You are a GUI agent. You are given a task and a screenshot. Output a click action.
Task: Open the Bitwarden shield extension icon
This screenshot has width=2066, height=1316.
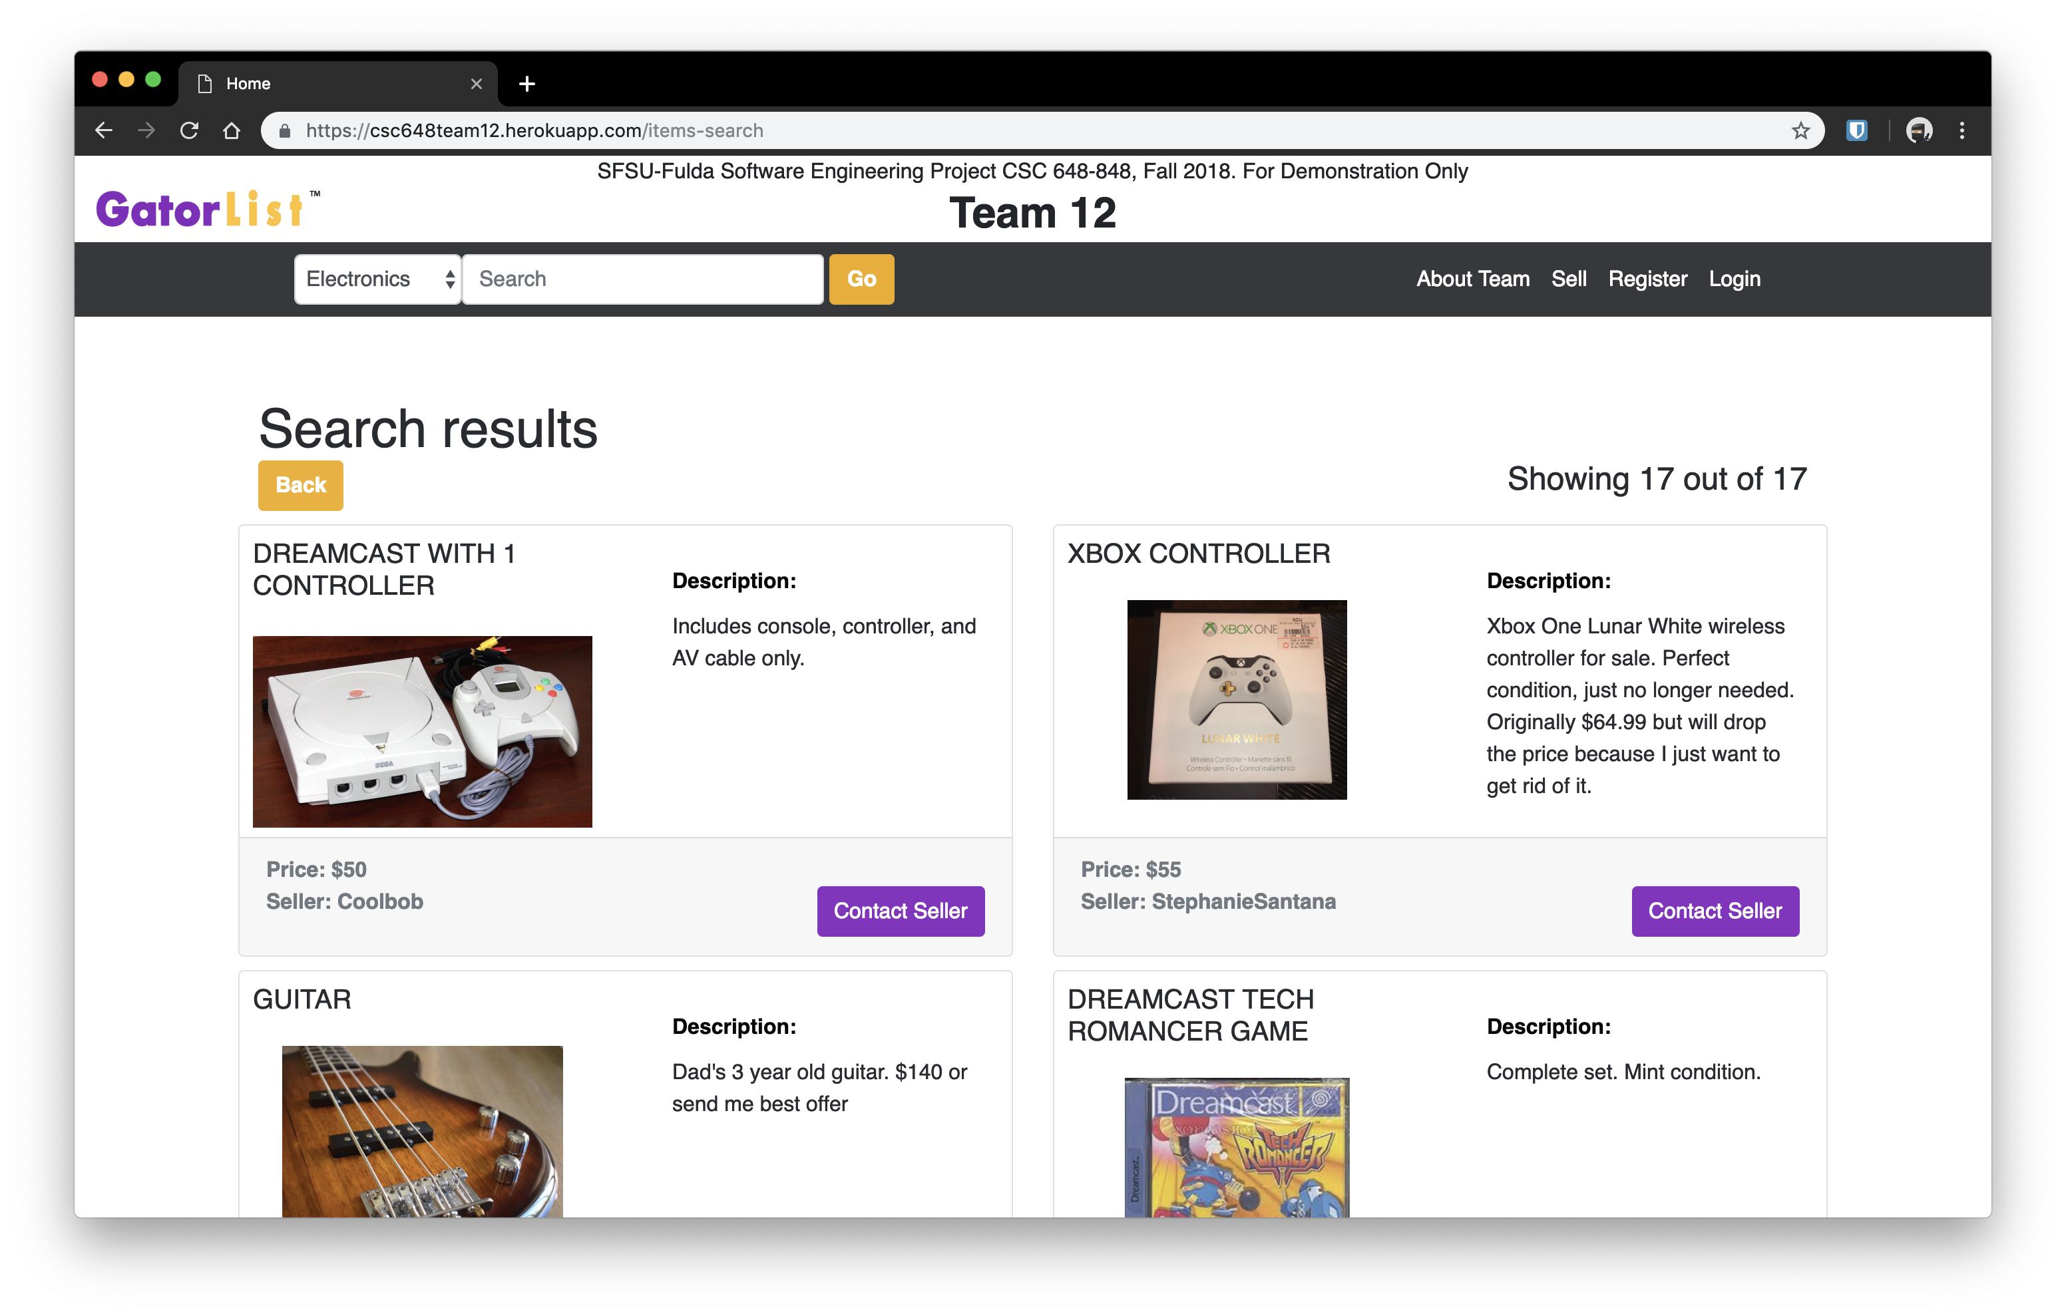click(x=1856, y=130)
